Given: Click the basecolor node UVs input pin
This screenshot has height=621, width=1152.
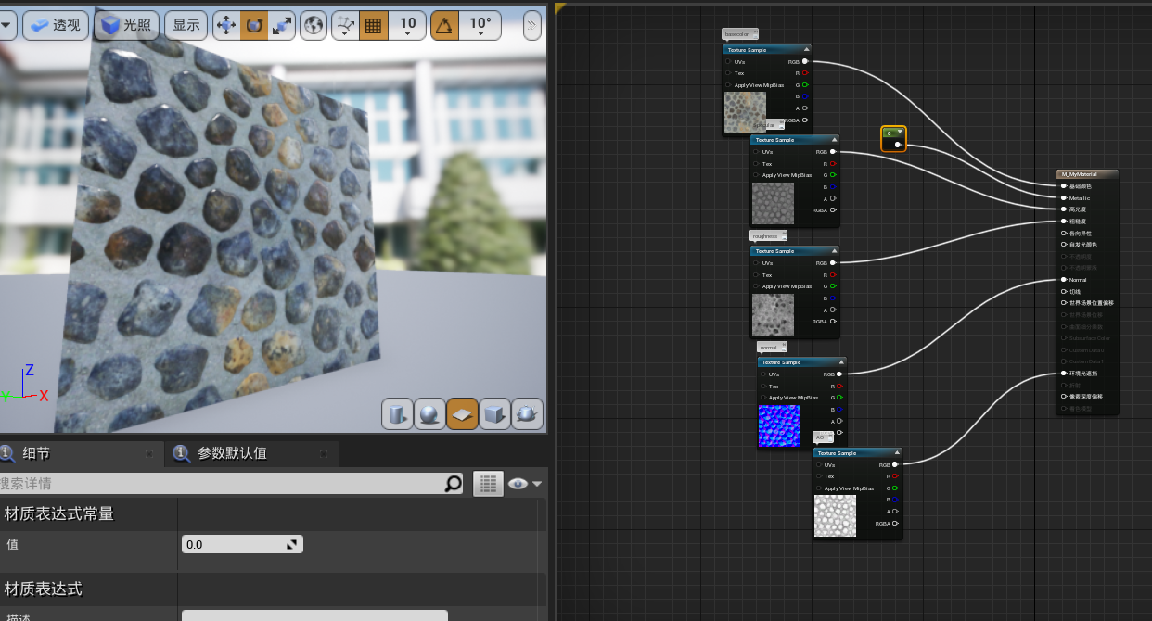Looking at the screenshot, I should pyautogui.click(x=728, y=61).
